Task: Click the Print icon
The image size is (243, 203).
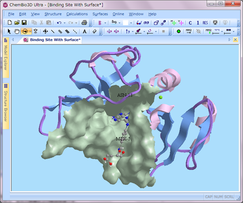Action: (x=84, y=23)
